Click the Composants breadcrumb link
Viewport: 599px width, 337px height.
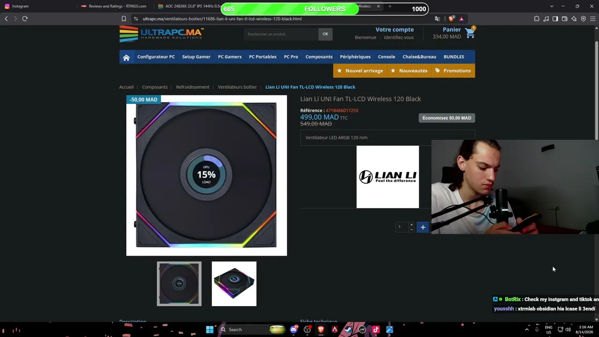click(x=155, y=87)
